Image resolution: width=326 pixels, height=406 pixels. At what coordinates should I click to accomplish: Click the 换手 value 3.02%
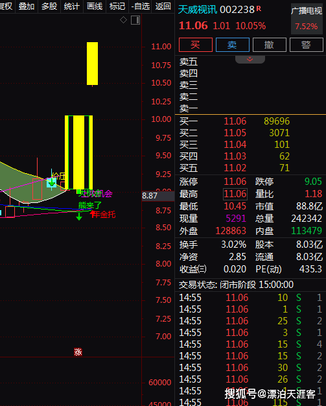[233, 245]
